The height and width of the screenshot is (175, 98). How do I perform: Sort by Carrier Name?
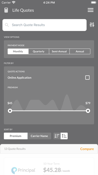click(x=39, y=136)
